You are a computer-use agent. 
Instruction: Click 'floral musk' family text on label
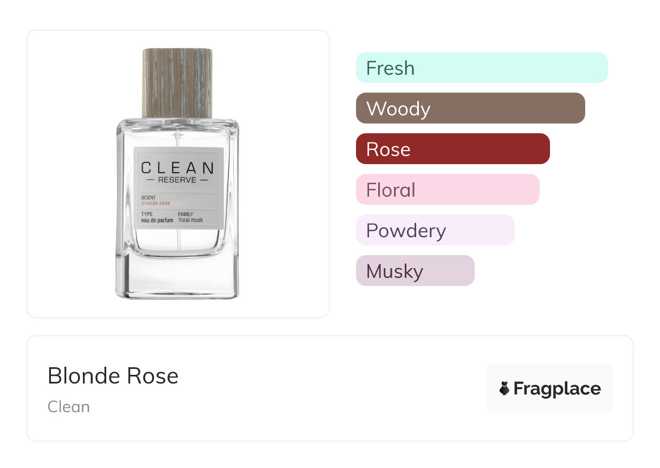point(191,220)
